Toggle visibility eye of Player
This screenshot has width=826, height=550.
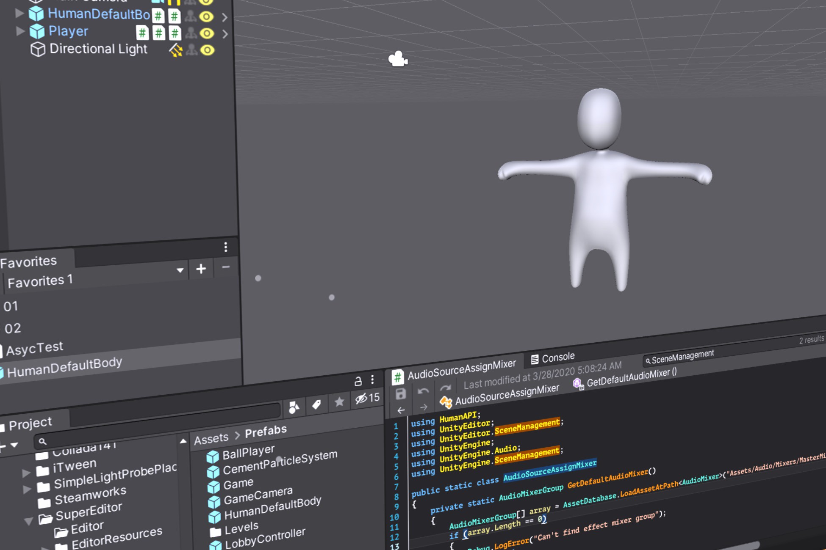[x=207, y=33]
